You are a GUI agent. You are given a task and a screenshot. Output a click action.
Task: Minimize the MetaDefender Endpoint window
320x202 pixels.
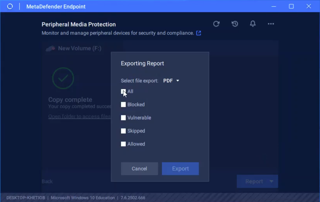[274, 6]
